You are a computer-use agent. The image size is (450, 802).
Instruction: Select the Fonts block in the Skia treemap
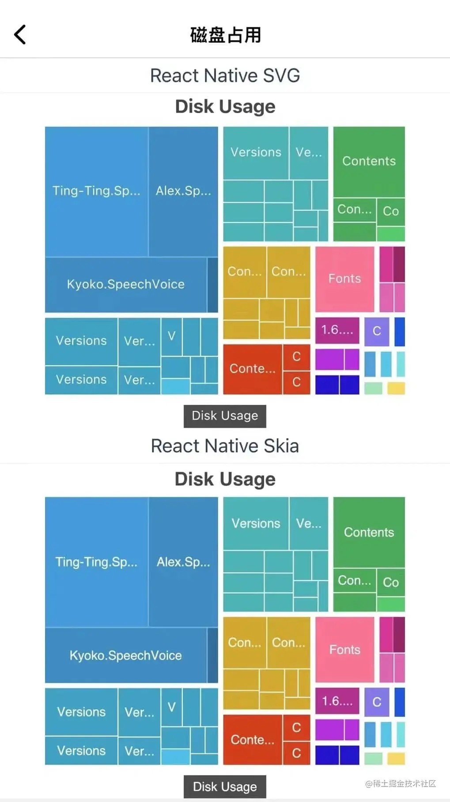[344, 650]
